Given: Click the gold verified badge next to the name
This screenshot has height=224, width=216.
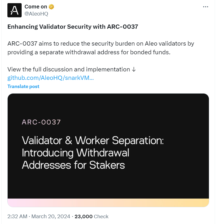Looking at the screenshot, I should [51, 7].
